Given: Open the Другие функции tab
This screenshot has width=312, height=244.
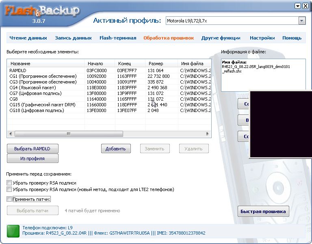Looking at the screenshot, I should [x=221, y=38].
